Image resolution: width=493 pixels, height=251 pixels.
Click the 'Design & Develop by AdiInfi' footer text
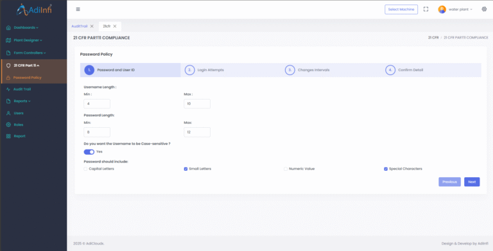(x=465, y=243)
